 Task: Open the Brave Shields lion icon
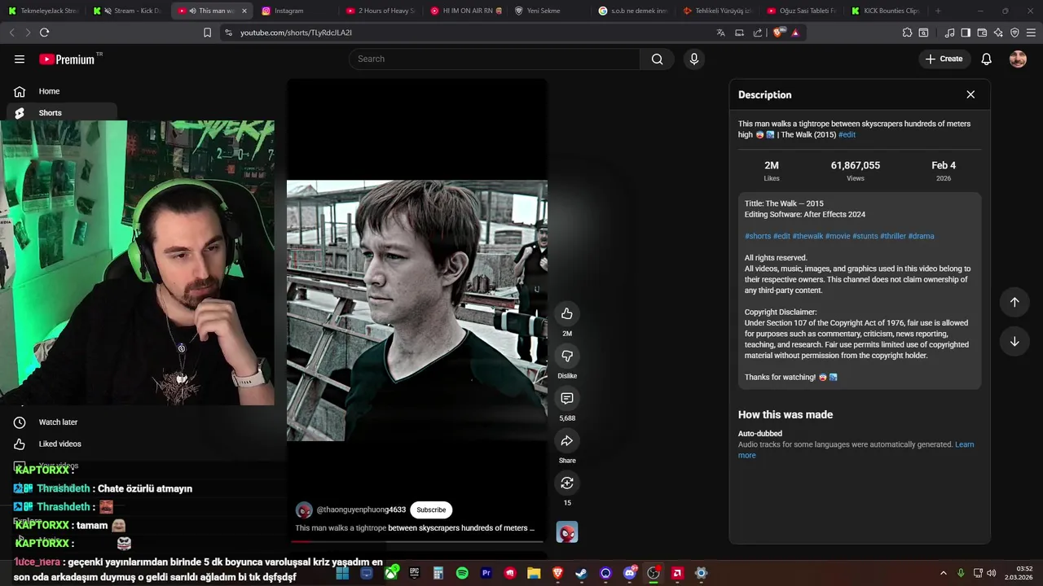point(777,33)
